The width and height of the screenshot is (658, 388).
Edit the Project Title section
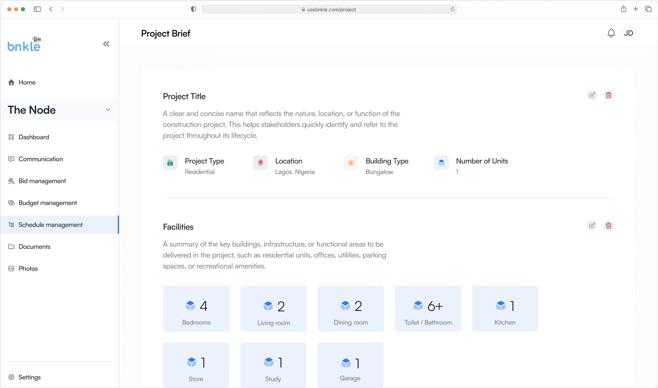coord(592,95)
